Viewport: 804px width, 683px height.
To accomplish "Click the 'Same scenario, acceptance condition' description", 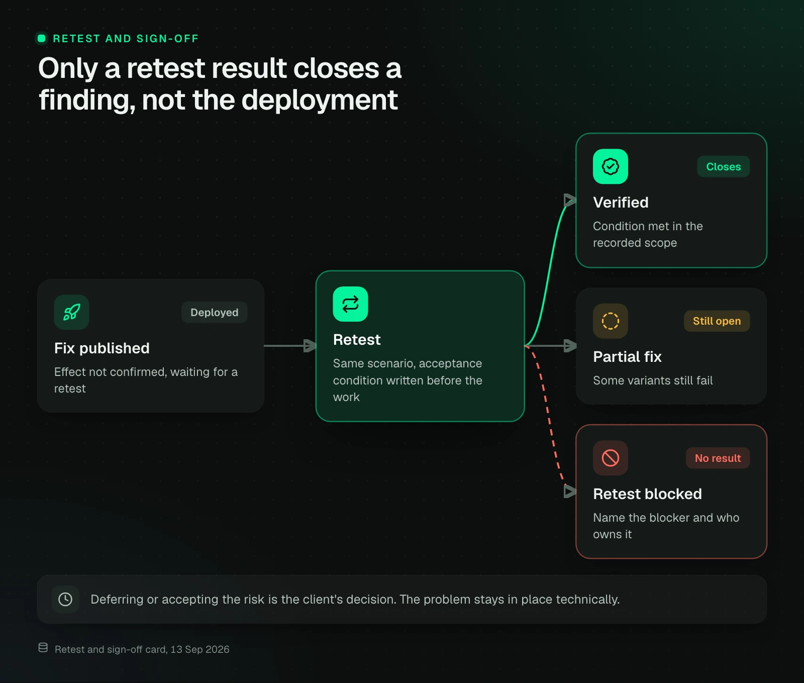I will click(408, 380).
